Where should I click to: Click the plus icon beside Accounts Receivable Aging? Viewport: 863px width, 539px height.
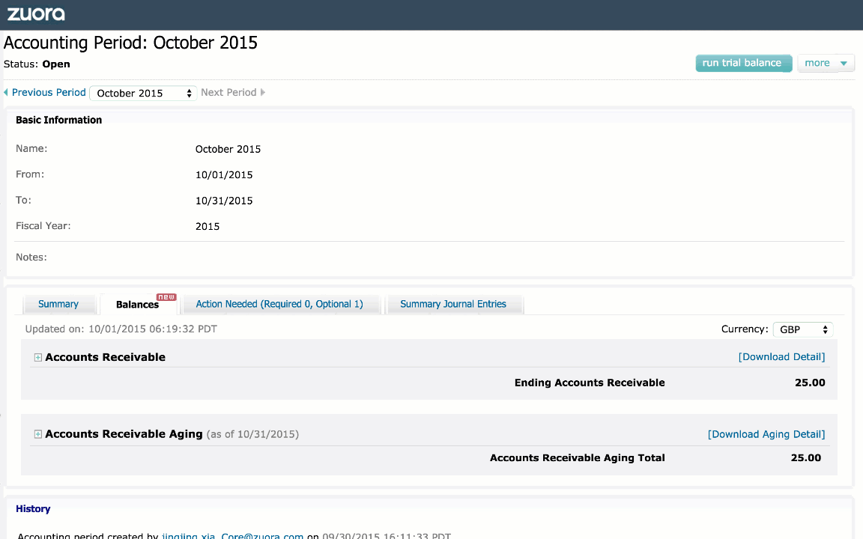point(37,434)
